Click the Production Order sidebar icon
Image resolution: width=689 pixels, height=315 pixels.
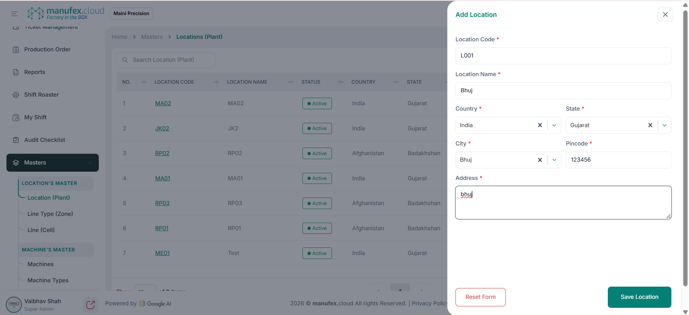[16, 50]
